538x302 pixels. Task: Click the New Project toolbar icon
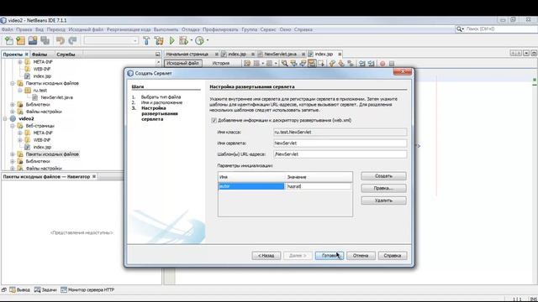click(20, 41)
